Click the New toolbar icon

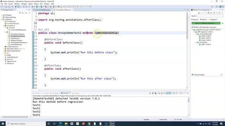pos(2,7)
